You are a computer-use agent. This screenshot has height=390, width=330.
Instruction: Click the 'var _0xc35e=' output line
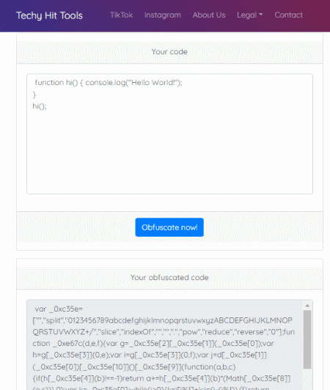coord(59,309)
